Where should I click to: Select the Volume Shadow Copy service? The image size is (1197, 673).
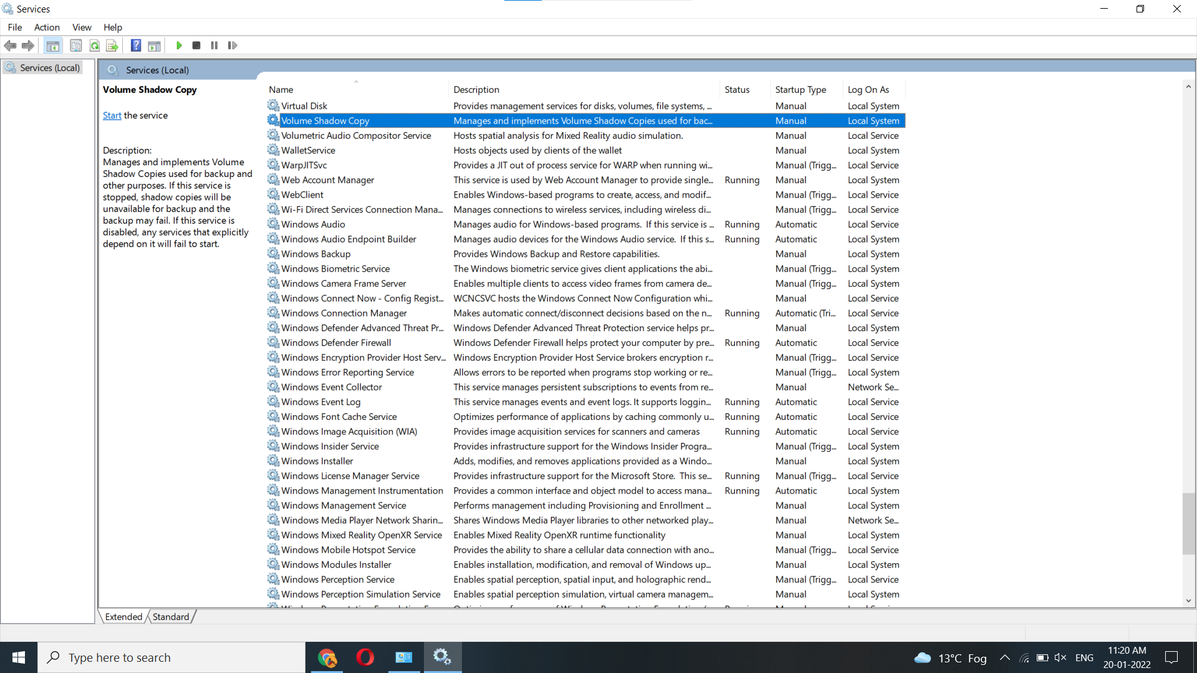pyautogui.click(x=325, y=120)
